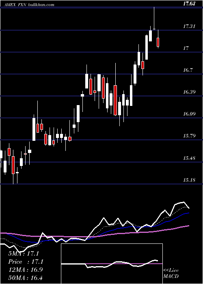Click the last red candlestick near 17.31
Image resolution: width=203 pixels, height=284 pixels.
158,42
